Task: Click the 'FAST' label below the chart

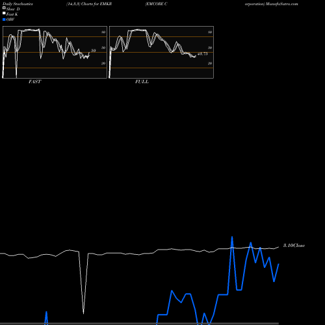Action: pos(34,82)
